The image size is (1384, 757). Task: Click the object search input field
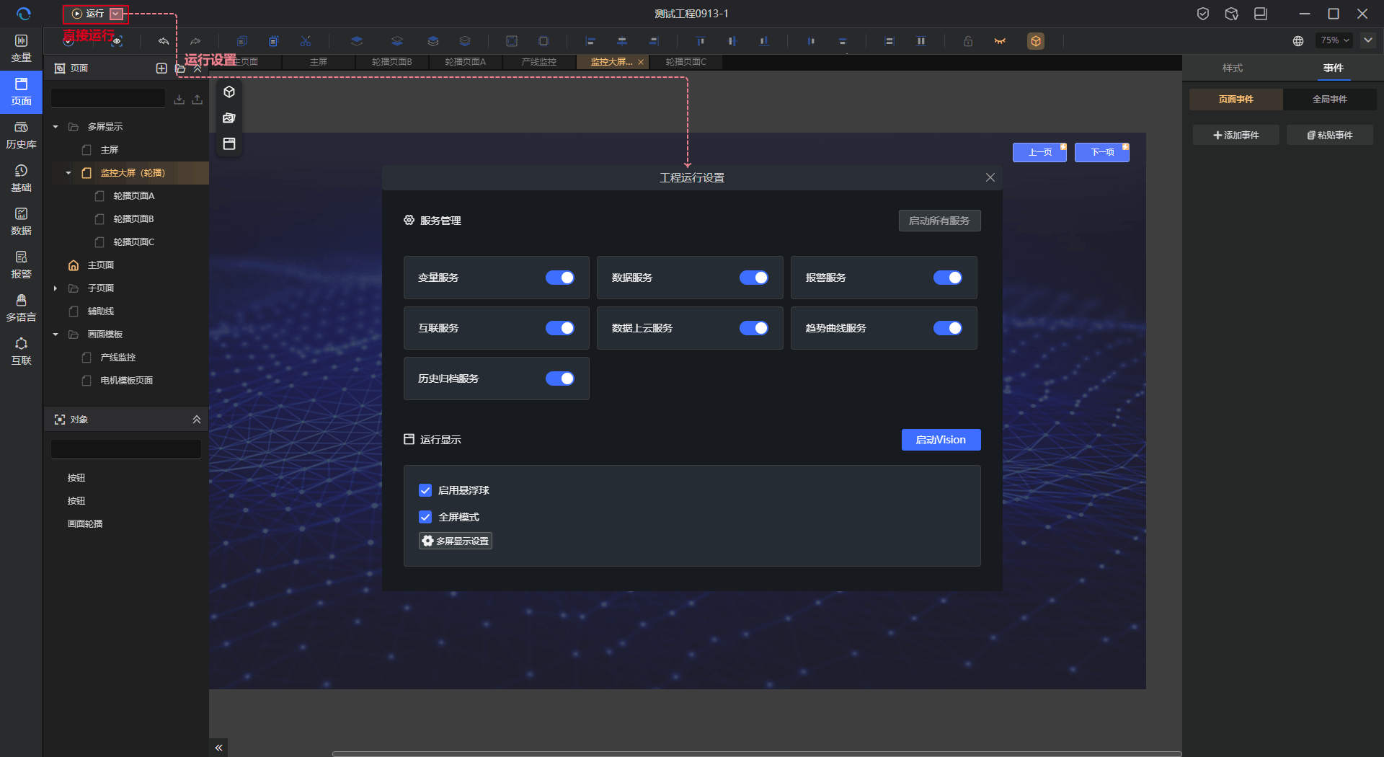pos(126,449)
